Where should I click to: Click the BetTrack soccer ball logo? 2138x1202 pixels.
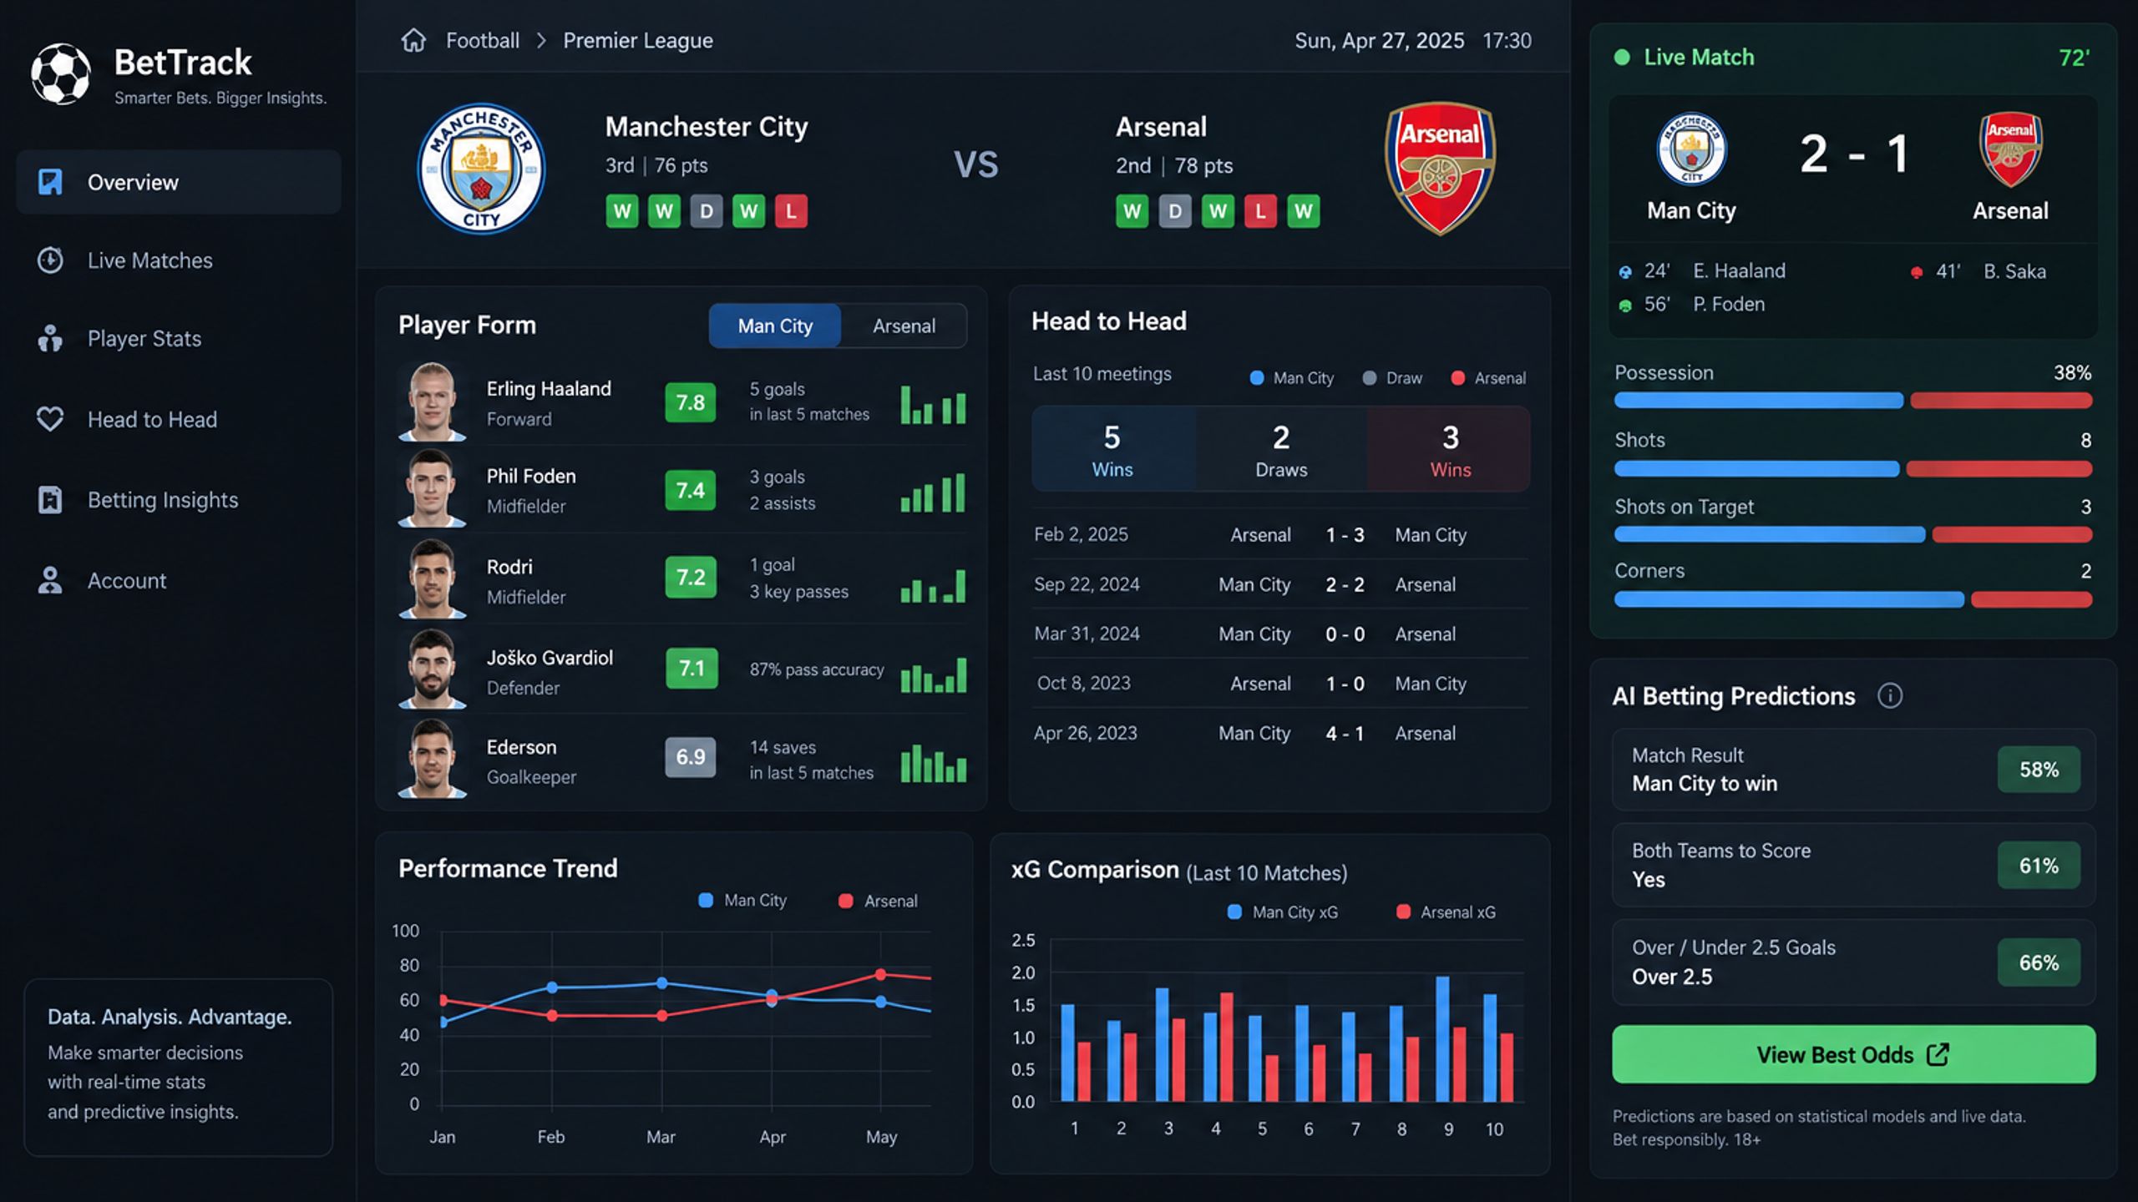click(61, 73)
